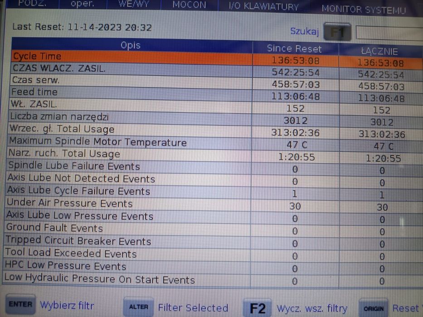
Task: Open the WE/WY tab
Action: 134,5
